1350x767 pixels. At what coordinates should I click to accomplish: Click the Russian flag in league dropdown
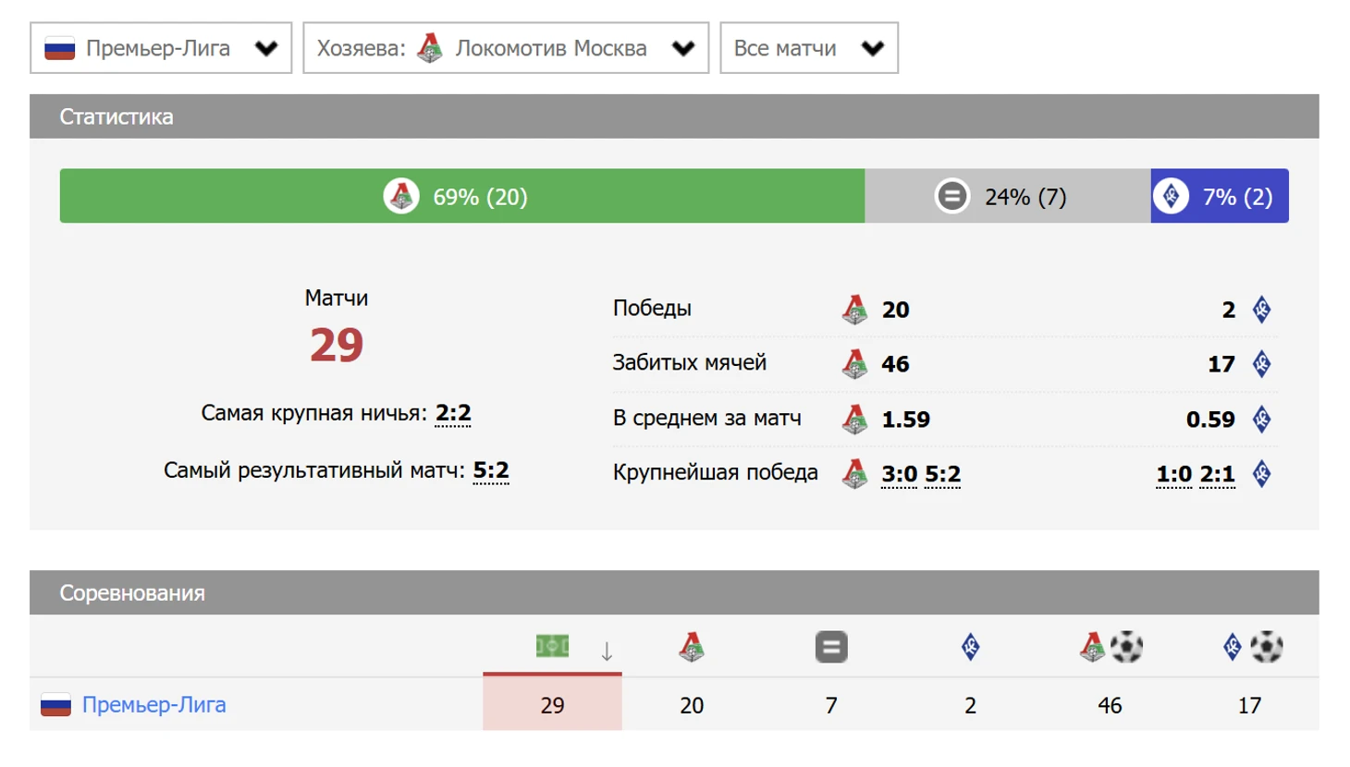pyautogui.click(x=60, y=48)
